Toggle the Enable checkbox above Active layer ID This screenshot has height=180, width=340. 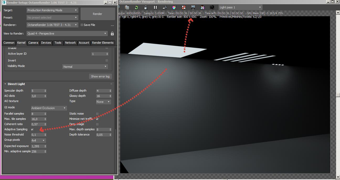point(107,48)
